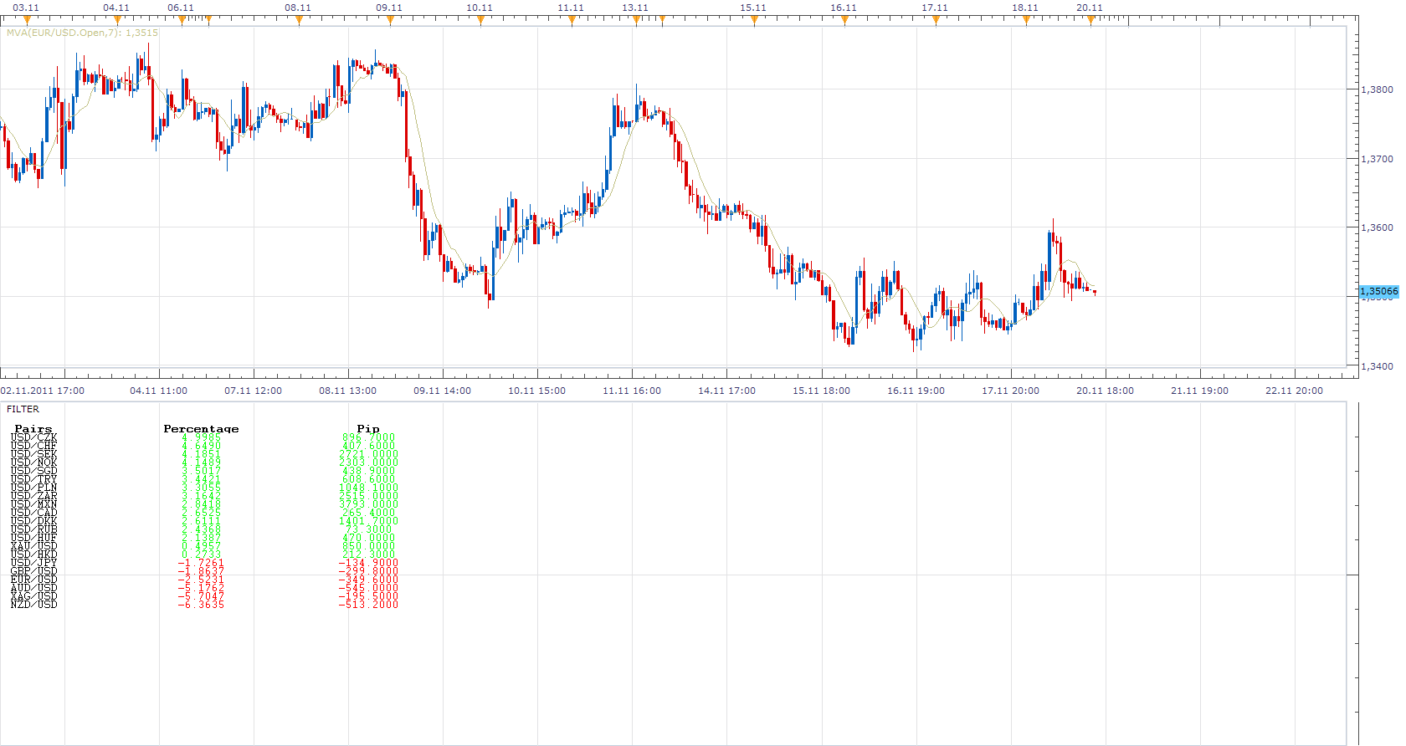
Task: Click the 02.11.2011 17:00 time axis label
Action: (x=42, y=391)
